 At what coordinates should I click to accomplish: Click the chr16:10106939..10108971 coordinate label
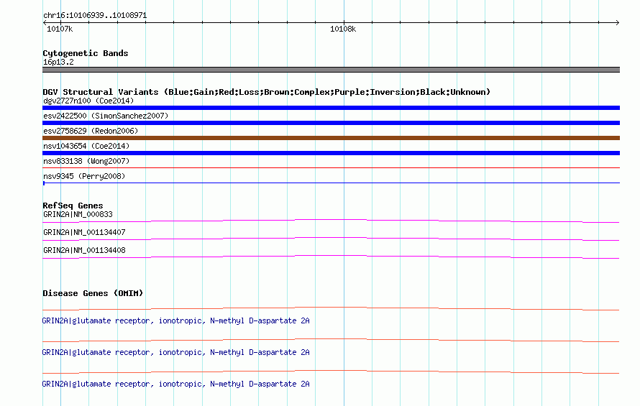point(95,15)
